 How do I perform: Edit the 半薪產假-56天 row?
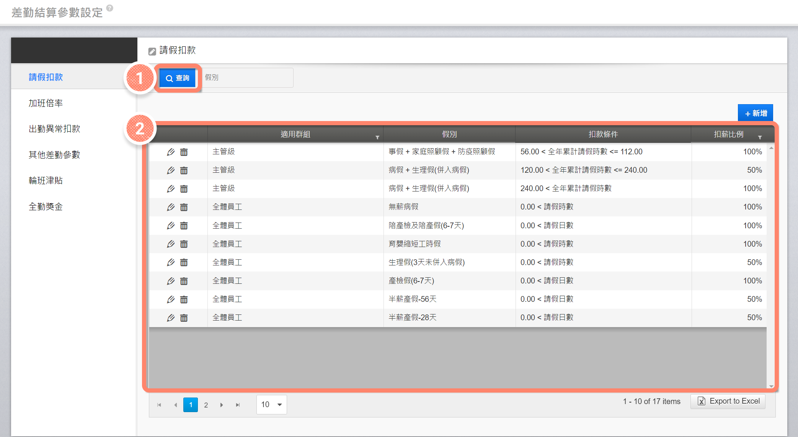tap(171, 300)
